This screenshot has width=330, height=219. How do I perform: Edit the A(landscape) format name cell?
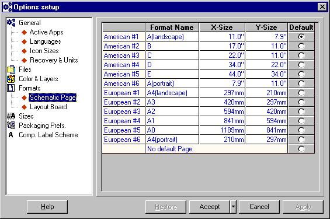[x=172, y=37]
